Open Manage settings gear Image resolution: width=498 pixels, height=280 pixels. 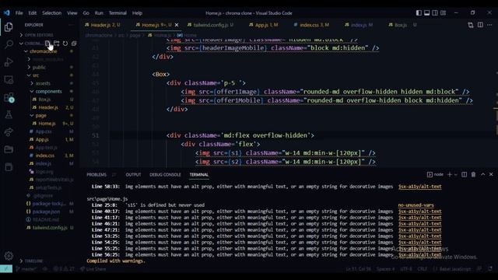pos(9,255)
